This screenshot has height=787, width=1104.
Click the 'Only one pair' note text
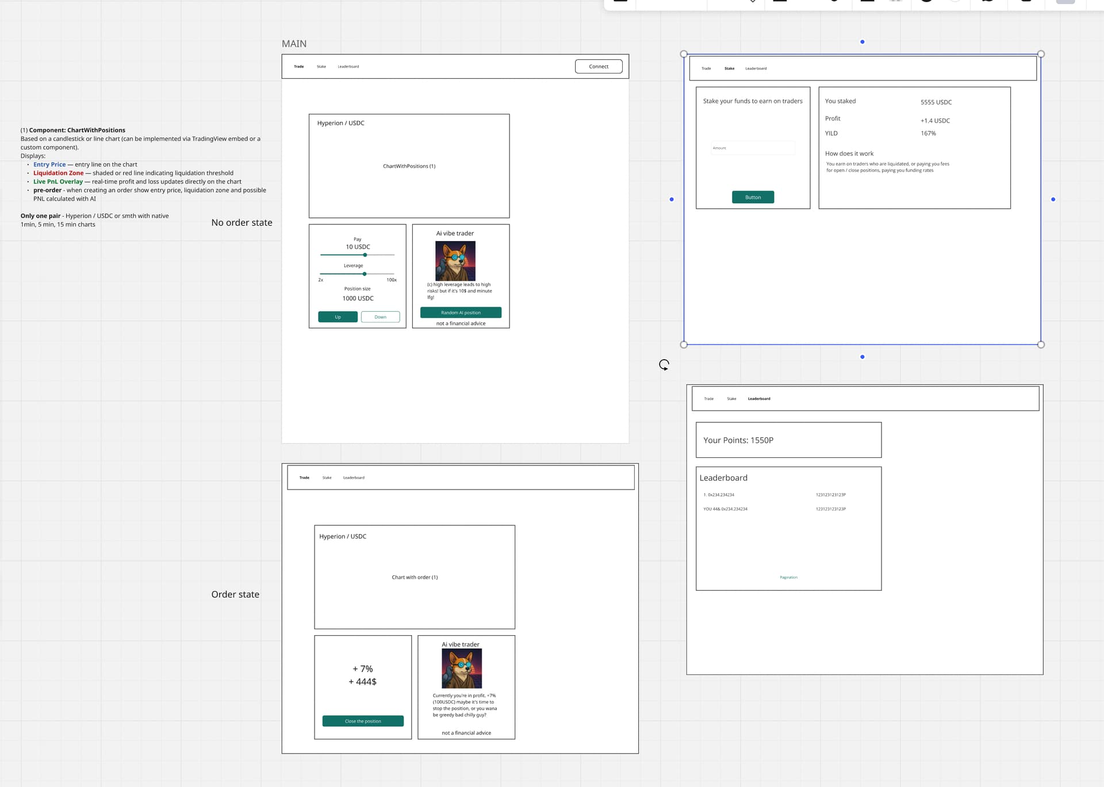(x=40, y=216)
